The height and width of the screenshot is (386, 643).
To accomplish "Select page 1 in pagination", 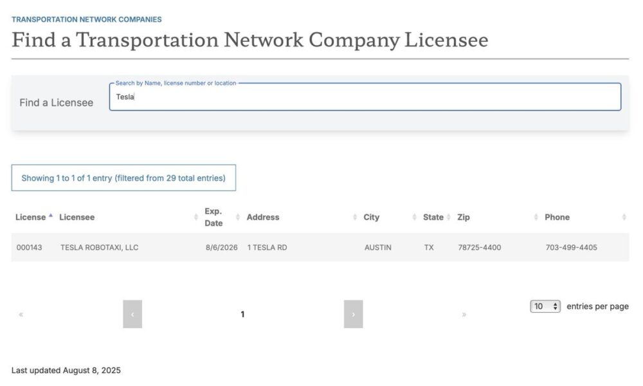I will [x=243, y=314].
